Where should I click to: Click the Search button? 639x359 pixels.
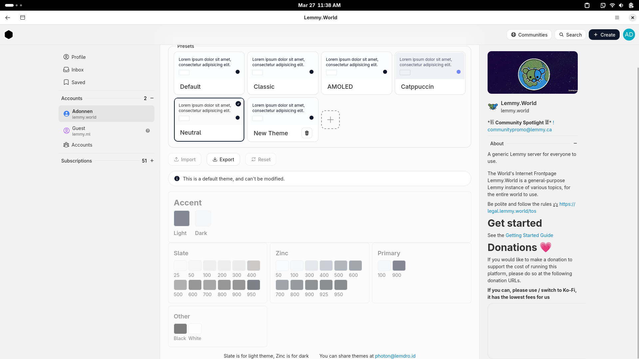coord(570,35)
